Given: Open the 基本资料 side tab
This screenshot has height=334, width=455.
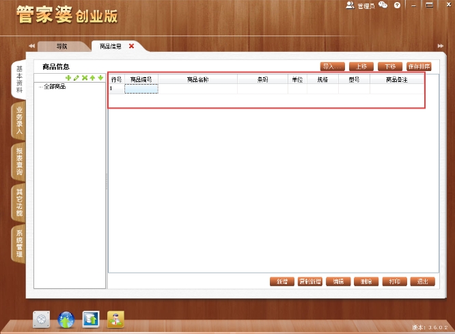Looking at the screenshot, I should pos(19,79).
